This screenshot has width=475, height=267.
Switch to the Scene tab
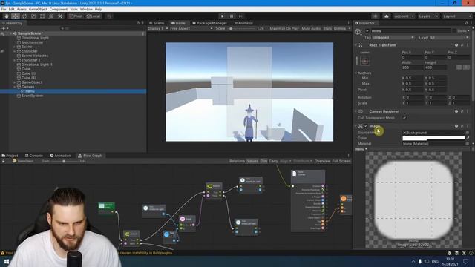157,23
